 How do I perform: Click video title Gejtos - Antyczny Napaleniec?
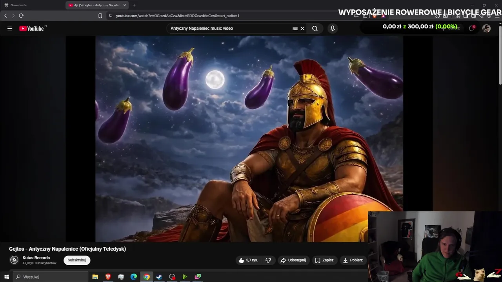click(67, 249)
